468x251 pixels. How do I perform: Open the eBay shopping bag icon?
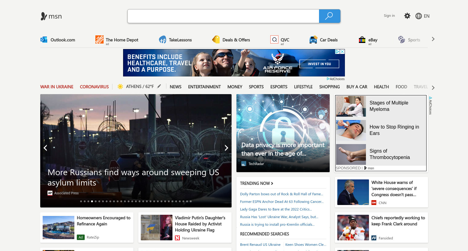[362, 40]
